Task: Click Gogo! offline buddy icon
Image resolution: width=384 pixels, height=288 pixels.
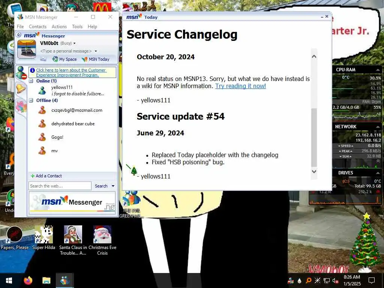Action: 42,137
